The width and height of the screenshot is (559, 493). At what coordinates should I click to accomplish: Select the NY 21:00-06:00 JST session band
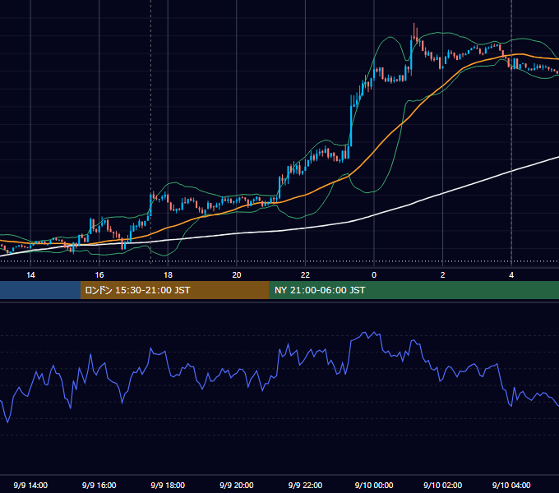coord(413,290)
